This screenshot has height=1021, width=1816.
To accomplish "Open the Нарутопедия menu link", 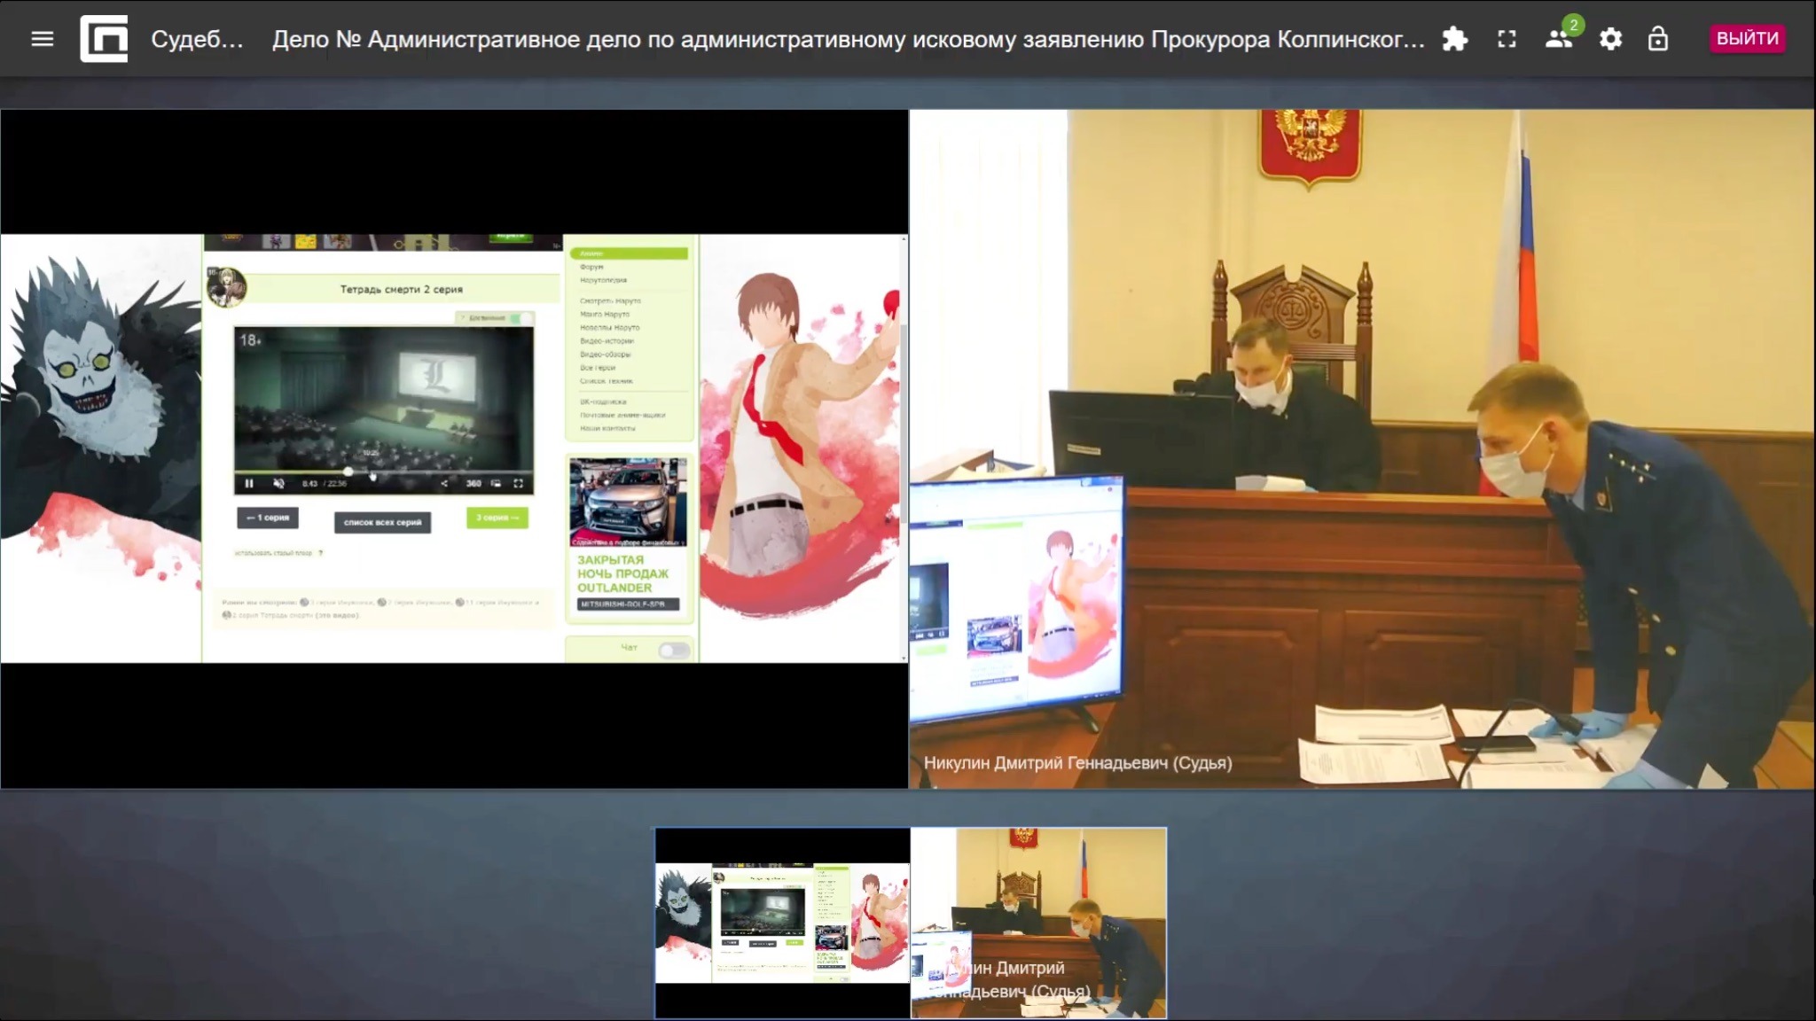I will [x=603, y=280].
